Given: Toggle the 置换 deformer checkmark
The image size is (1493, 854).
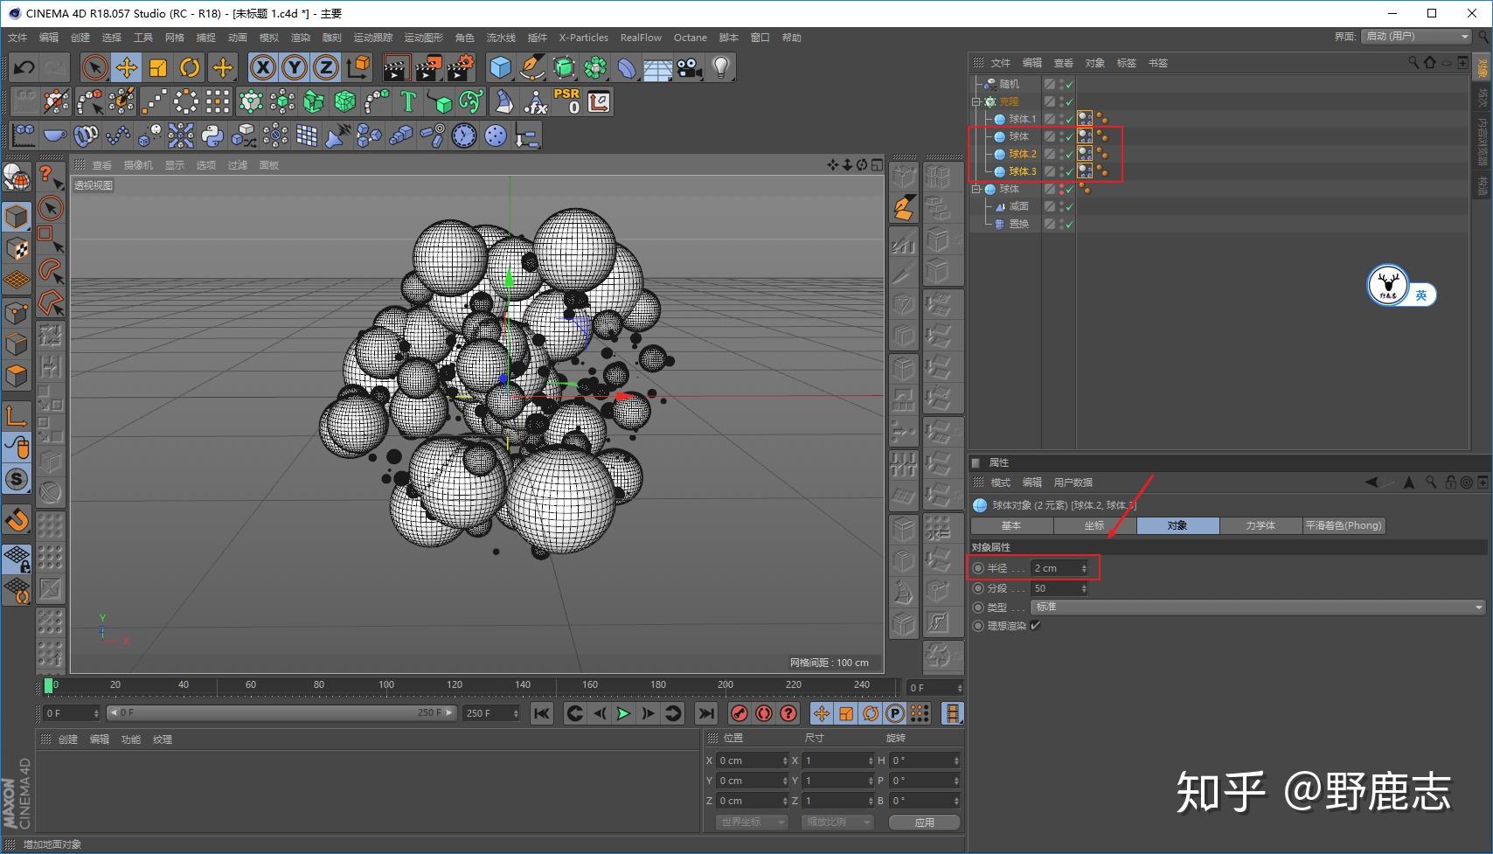Looking at the screenshot, I should [1069, 224].
